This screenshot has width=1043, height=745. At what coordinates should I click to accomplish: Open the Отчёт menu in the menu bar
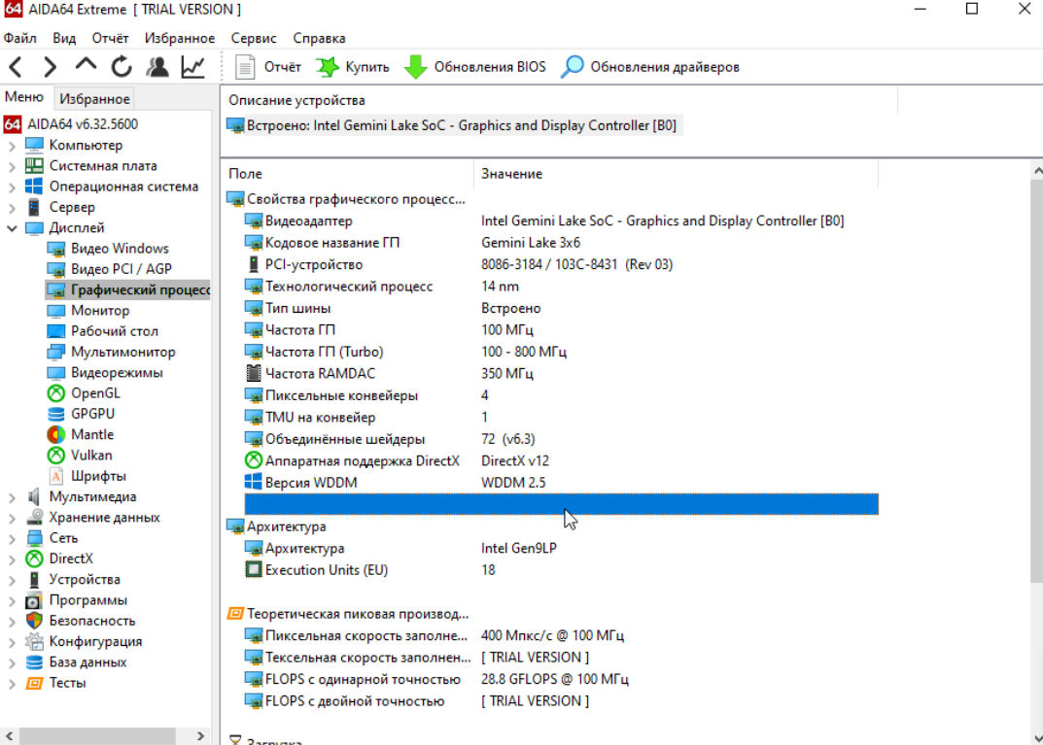click(110, 38)
